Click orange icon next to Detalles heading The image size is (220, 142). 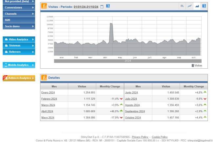(x=44, y=78)
